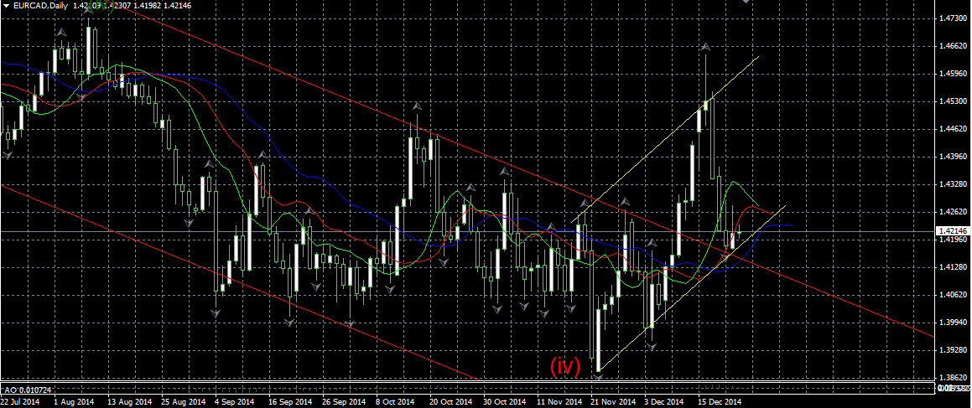Viewport: 972px width, 408px height.
Task: Click the 1.43960 price scale label
Action: [x=952, y=157]
